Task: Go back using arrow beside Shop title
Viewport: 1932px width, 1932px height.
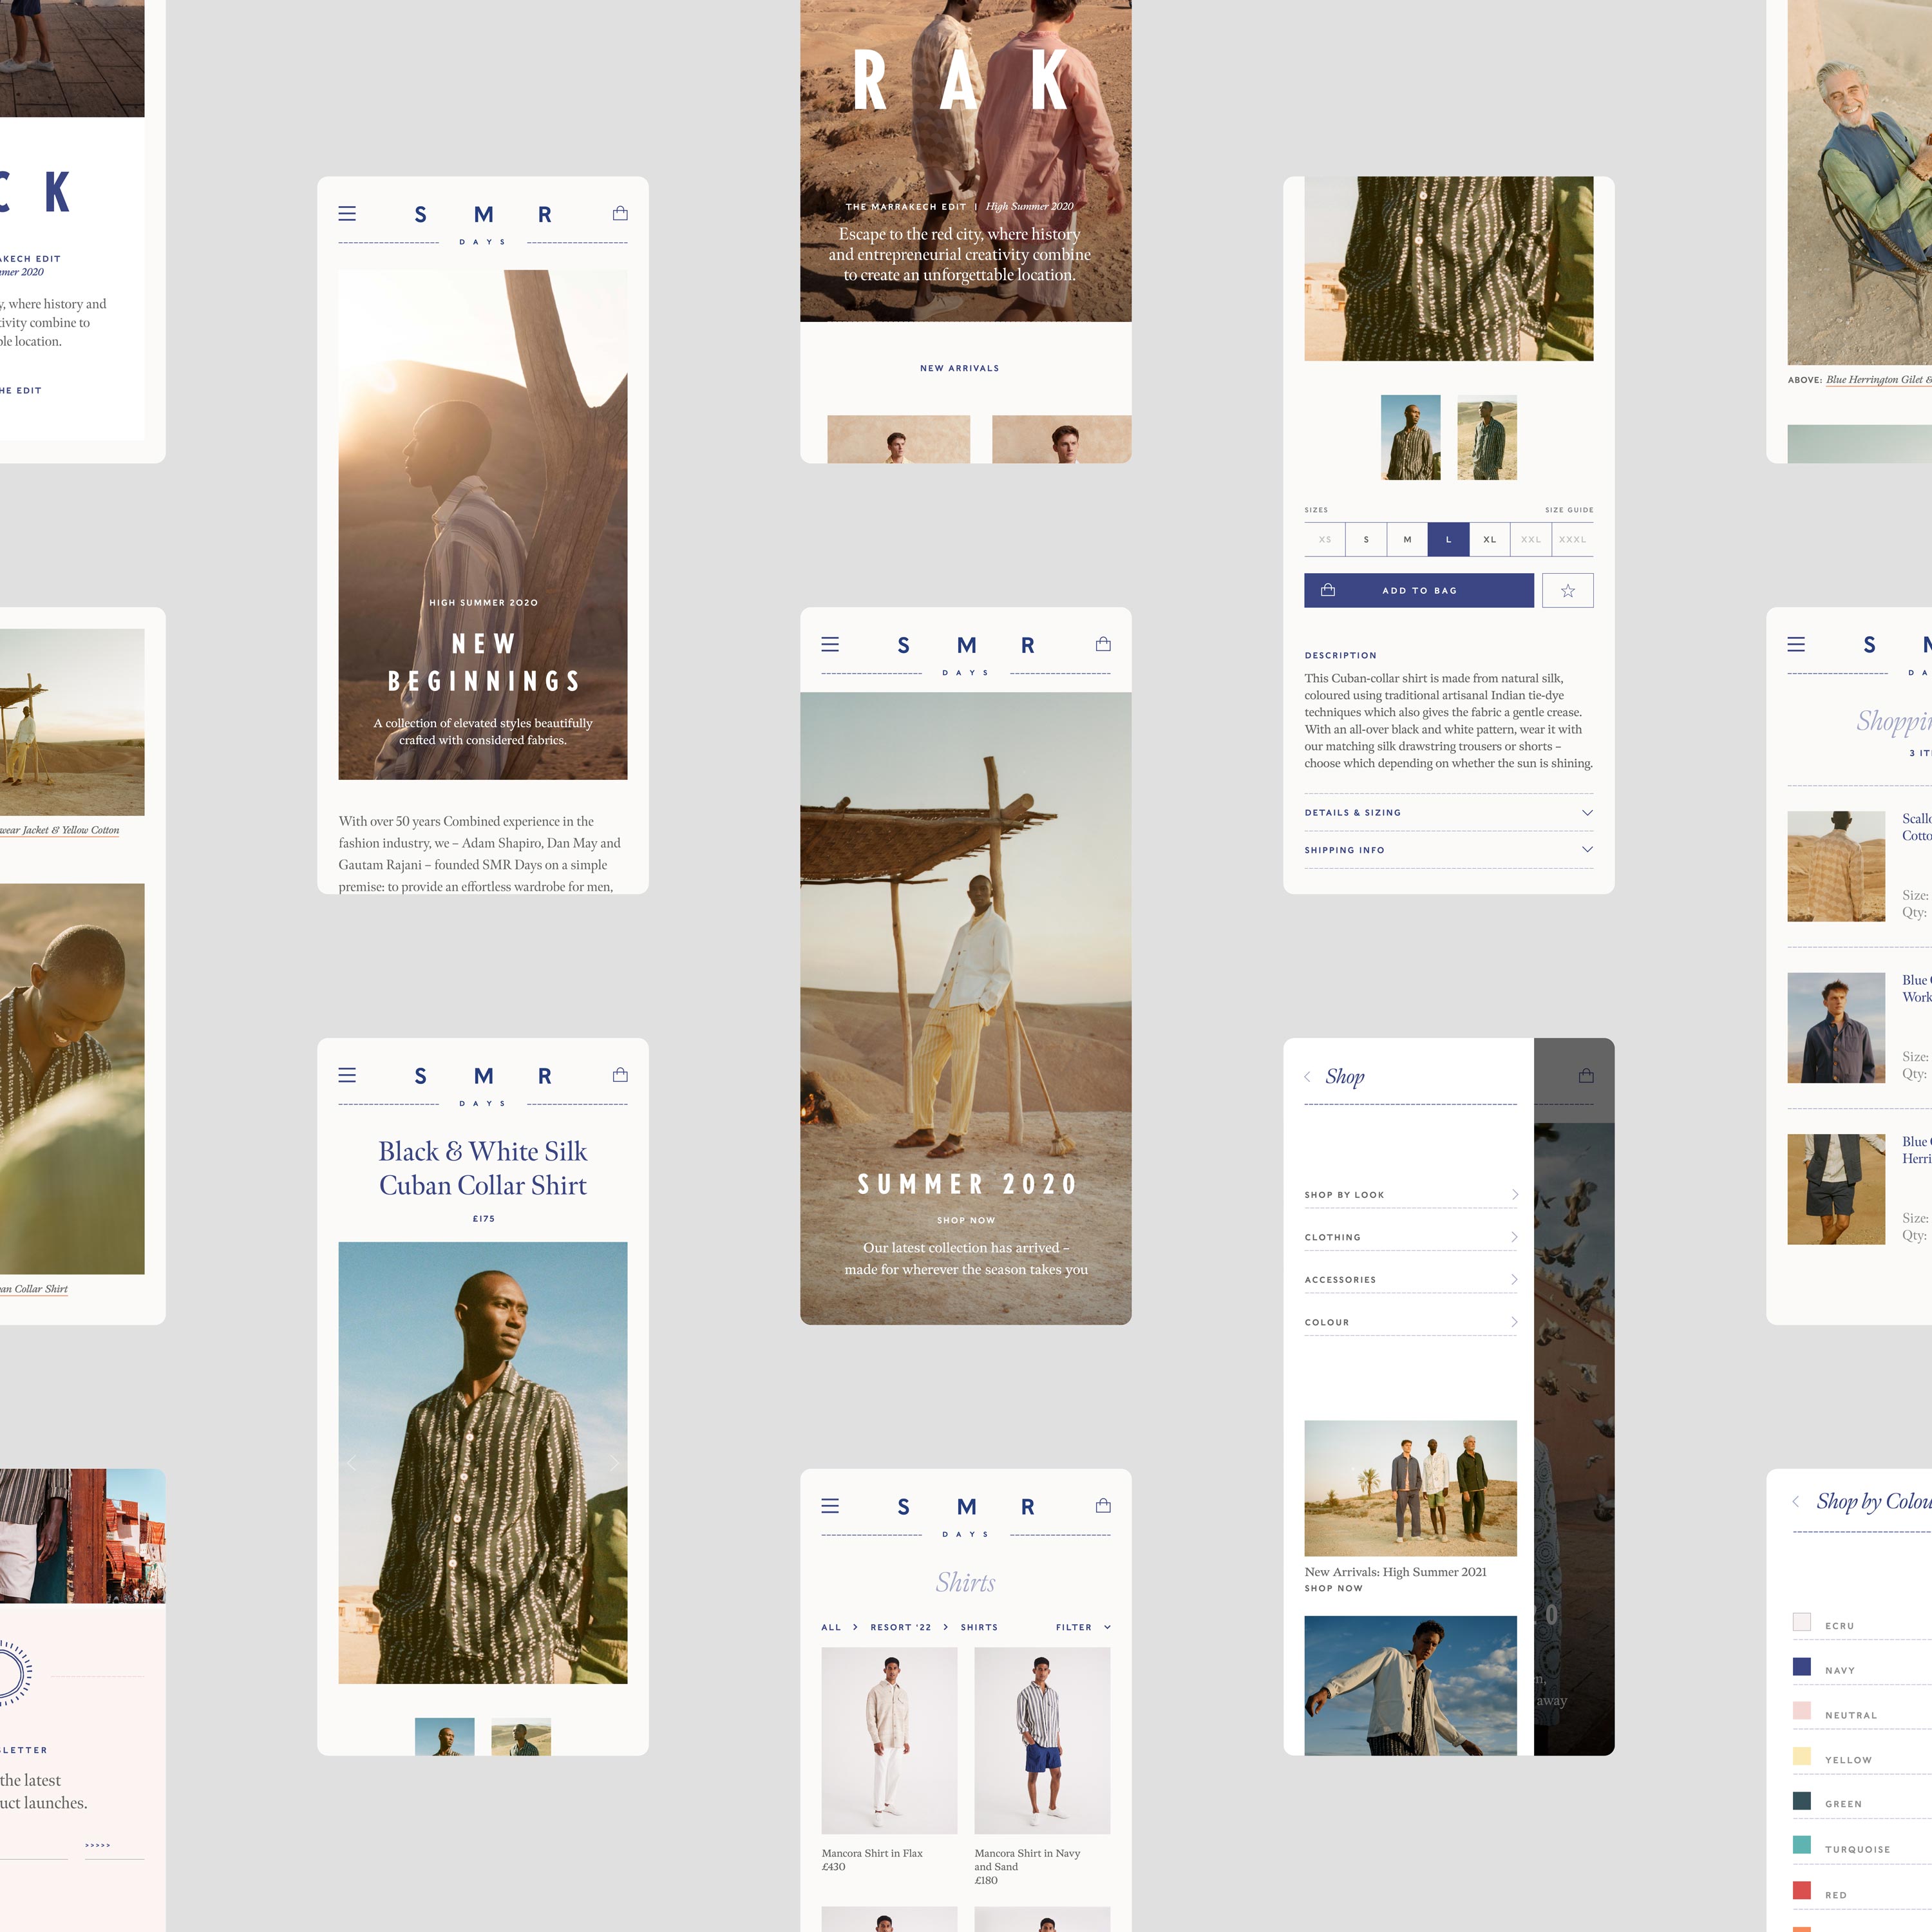Action: tap(1307, 1077)
